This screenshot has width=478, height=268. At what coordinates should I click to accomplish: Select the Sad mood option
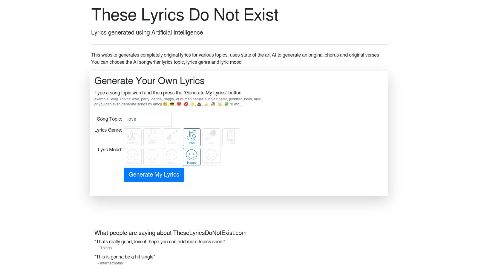[x=152, y=157]
